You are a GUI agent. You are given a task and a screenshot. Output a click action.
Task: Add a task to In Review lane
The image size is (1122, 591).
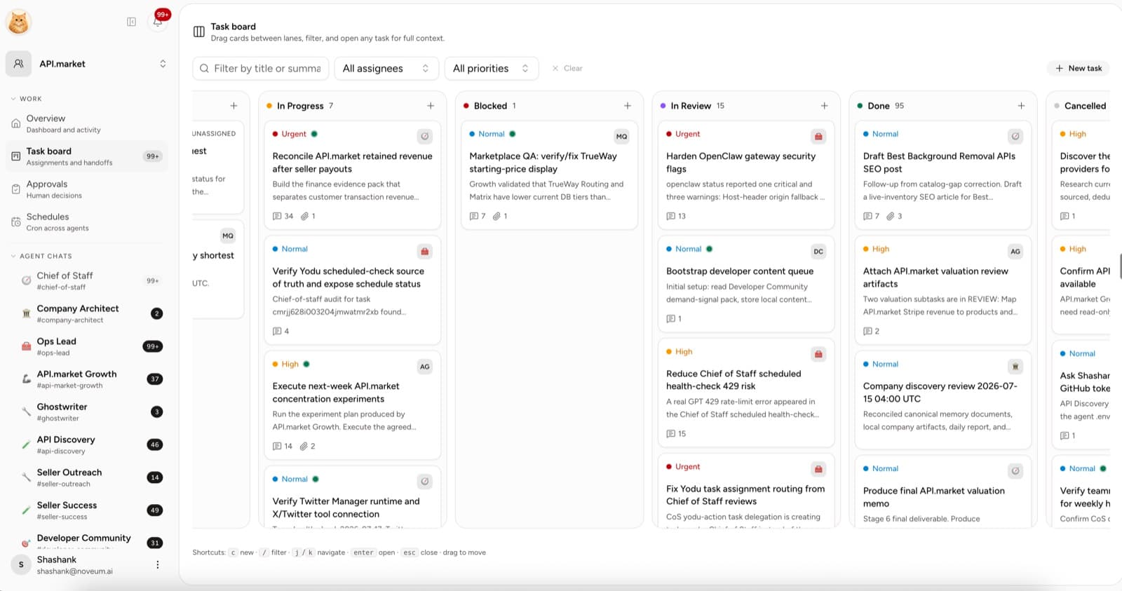[825, 106]
